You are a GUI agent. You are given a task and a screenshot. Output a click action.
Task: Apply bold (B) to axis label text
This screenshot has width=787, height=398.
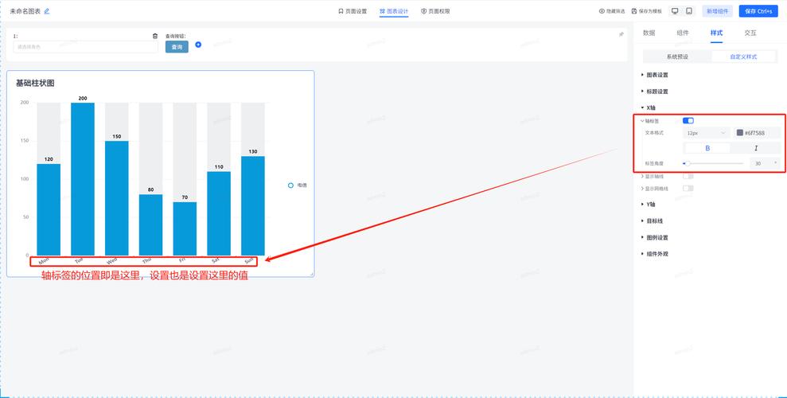707,148
